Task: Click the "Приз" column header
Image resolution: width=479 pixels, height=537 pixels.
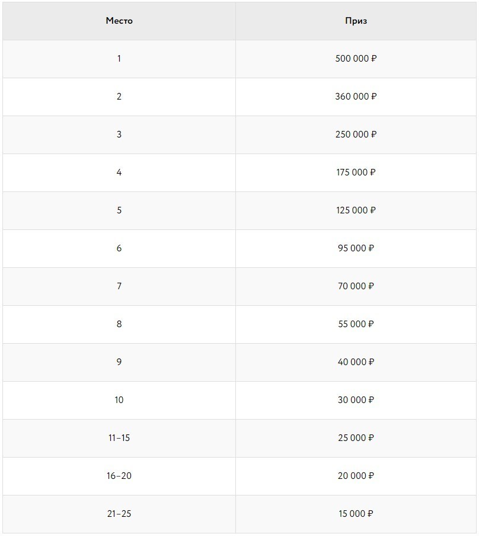Action: click(x=356, y=21)
